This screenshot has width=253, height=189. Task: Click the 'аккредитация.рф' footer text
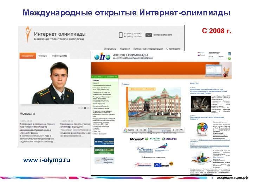coord(232,177)
